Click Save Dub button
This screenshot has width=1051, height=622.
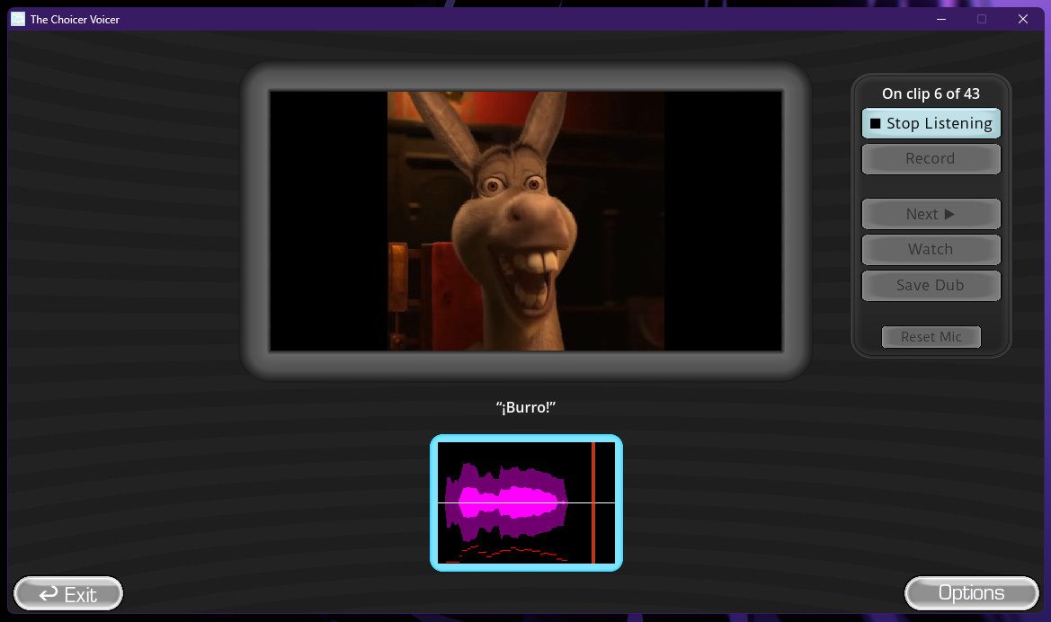coord(931,286)
